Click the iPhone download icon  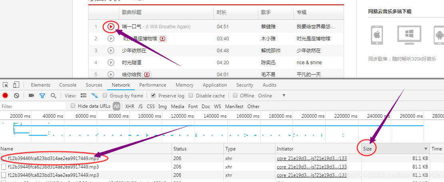[376, 35]
